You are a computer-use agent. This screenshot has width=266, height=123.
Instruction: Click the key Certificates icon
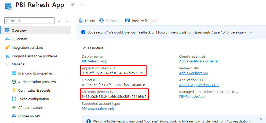click(x=14, y=91)
